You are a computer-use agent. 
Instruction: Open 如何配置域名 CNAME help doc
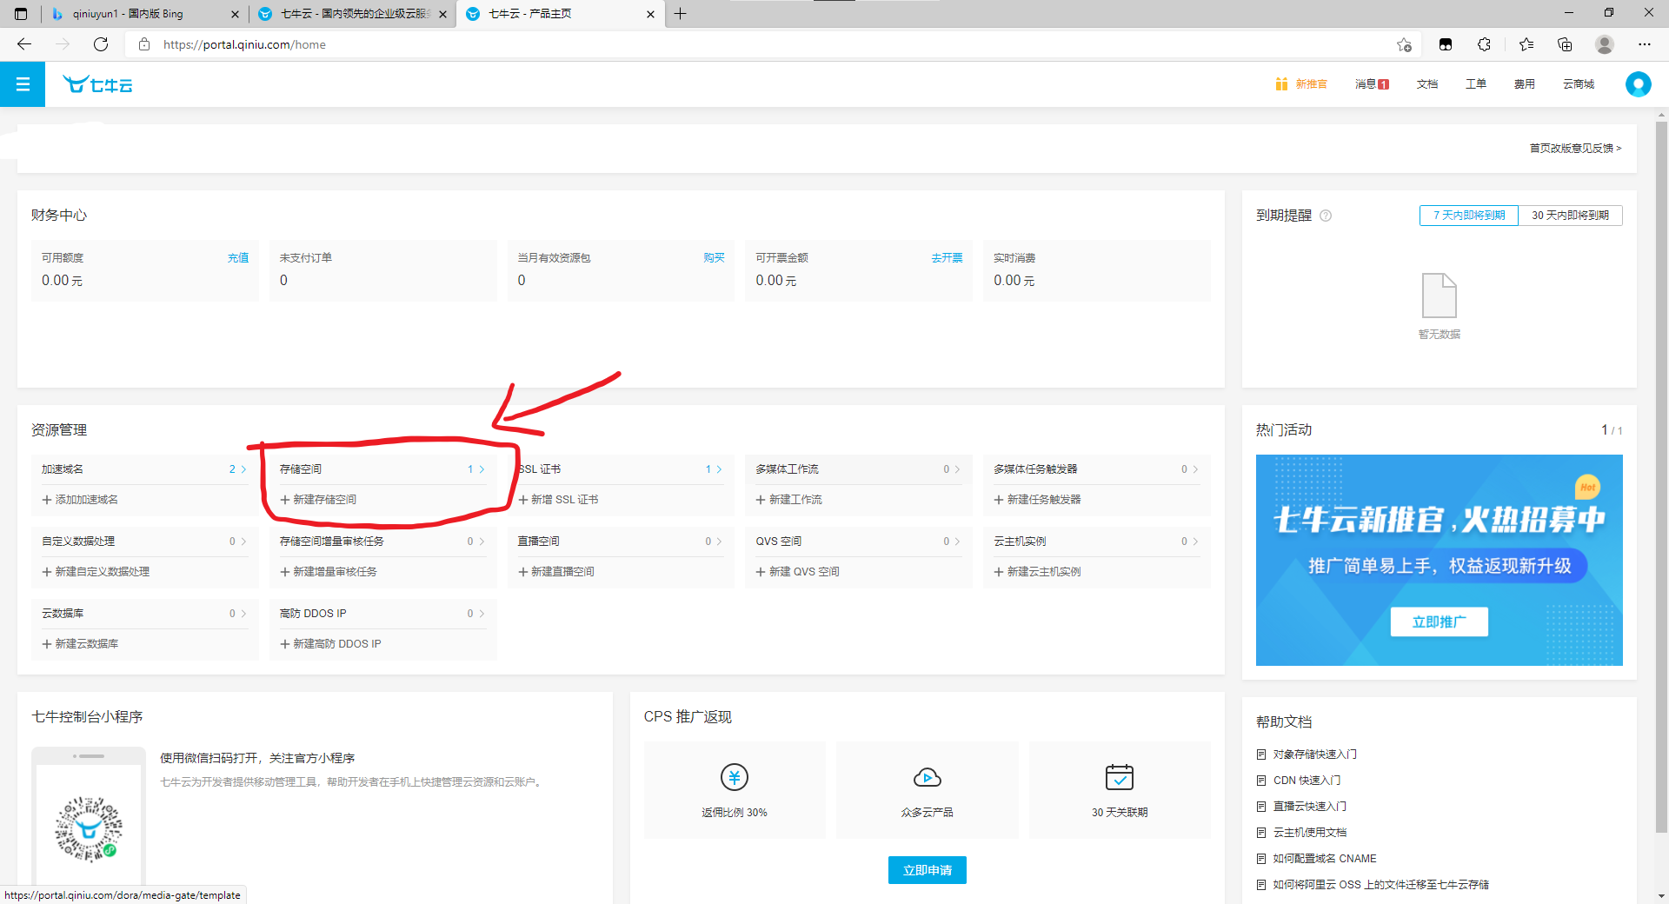point(1325,859)
